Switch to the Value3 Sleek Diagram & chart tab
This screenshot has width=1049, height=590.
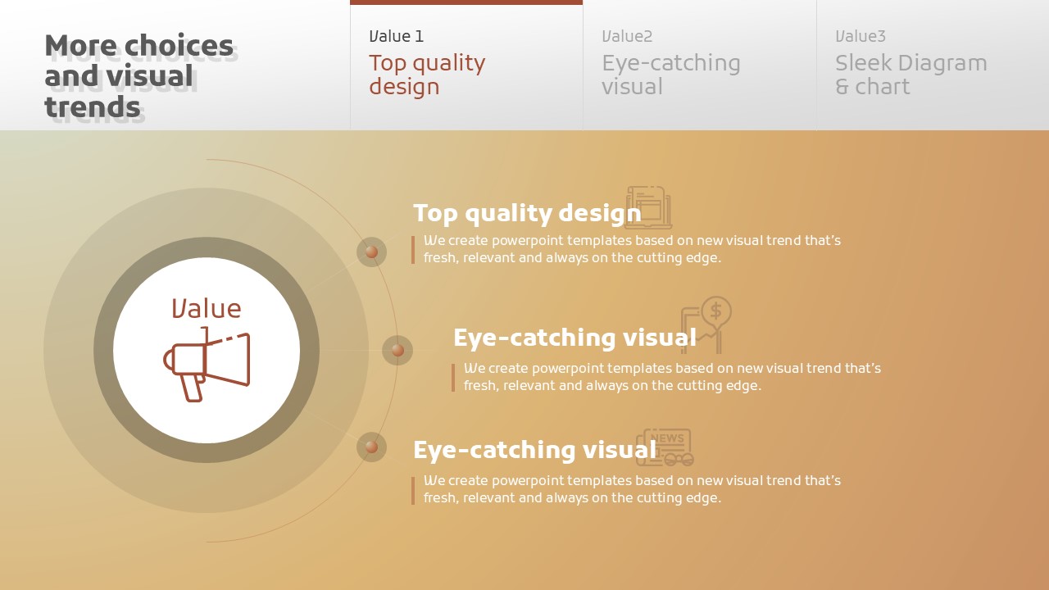(932, 66)
